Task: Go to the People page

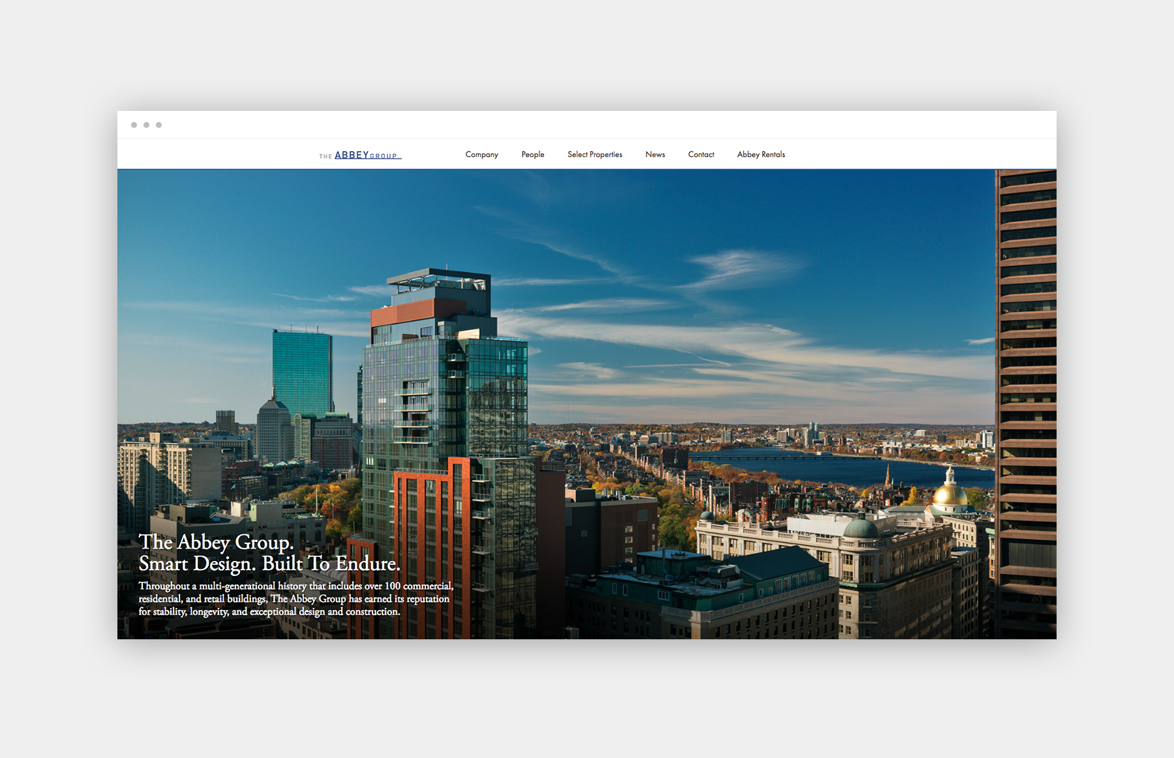Action: [533, 155]
